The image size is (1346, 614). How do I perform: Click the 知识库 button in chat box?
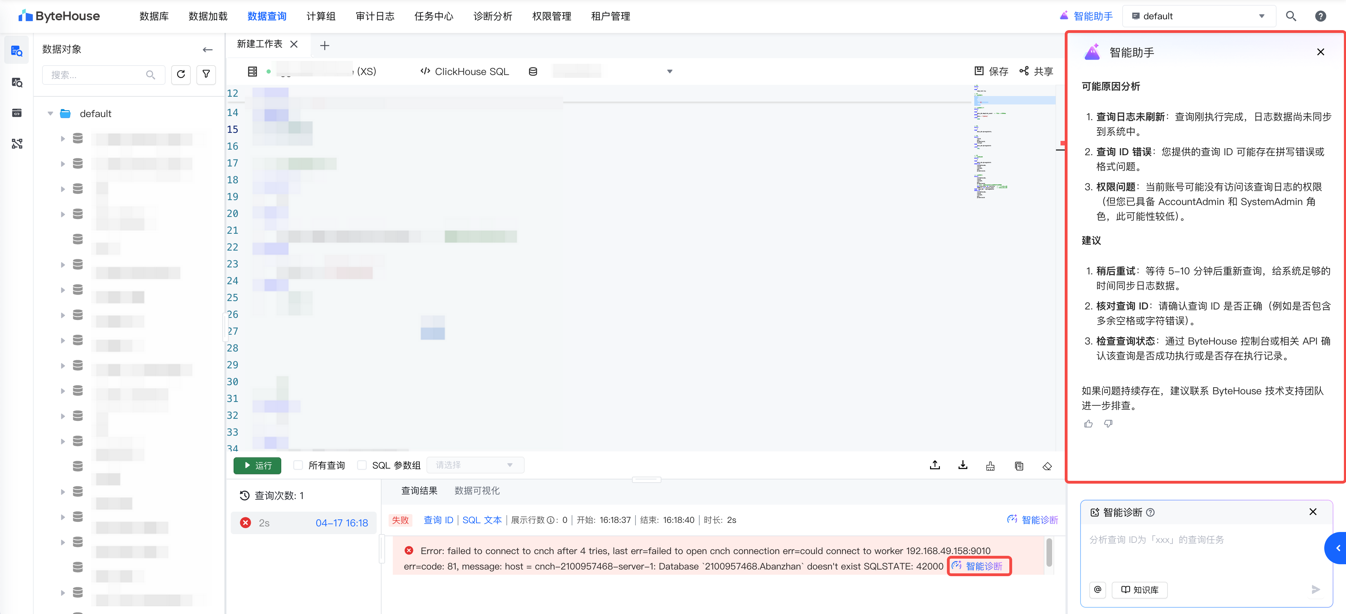tap(1139, 589)
